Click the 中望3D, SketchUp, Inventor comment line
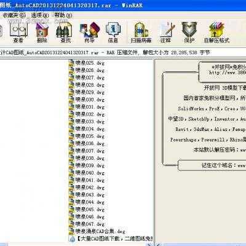Viewport: 246px width, 246px height. (x=207, y=119)
